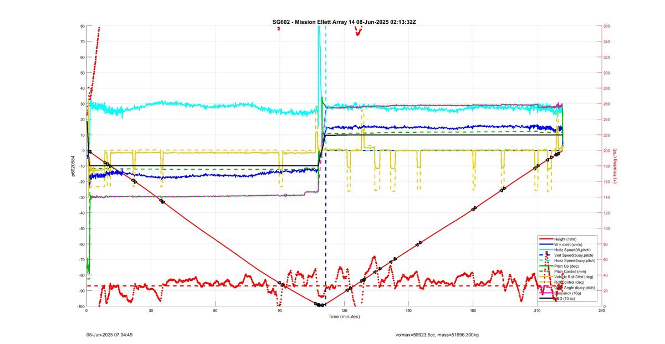
Task: Click the Roll Control (deg) legend label
Action: pos(569,282)
